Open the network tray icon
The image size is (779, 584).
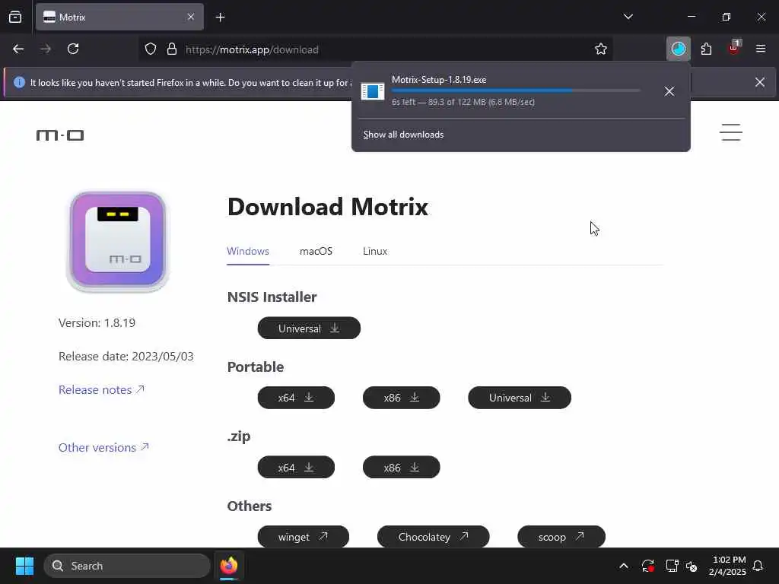click(672, 566)
